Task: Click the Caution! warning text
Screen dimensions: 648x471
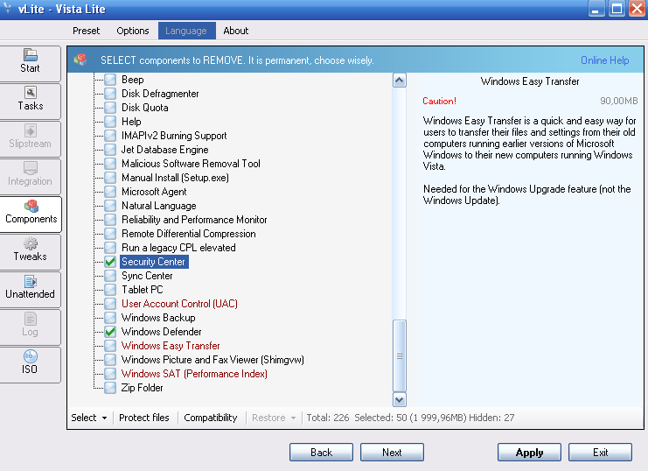Action: tap(439, 101)
